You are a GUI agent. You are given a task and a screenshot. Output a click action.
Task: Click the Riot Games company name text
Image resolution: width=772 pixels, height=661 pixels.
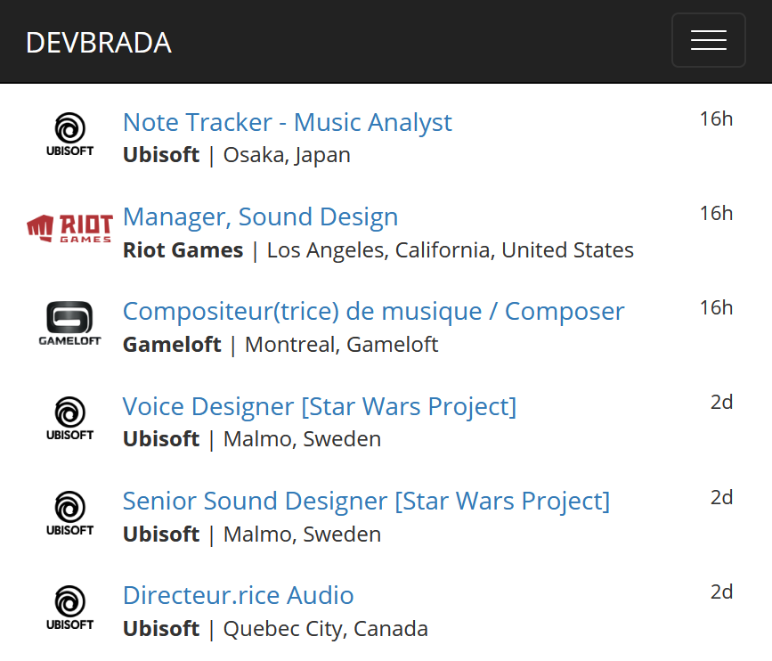183,250
